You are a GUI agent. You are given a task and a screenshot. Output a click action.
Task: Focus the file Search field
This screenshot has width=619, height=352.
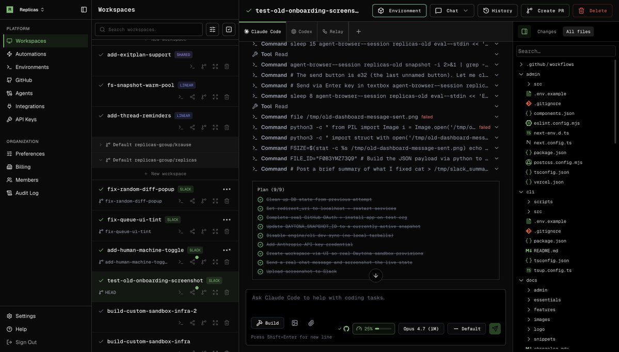point(565,51)
